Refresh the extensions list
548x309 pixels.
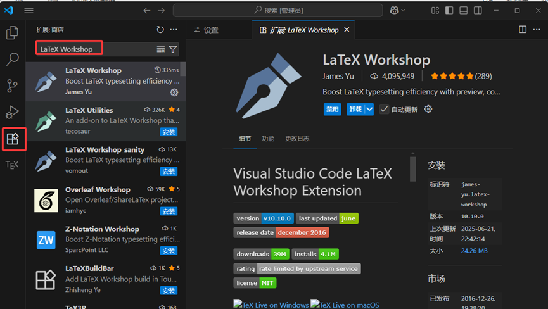[x=160, y=30]
